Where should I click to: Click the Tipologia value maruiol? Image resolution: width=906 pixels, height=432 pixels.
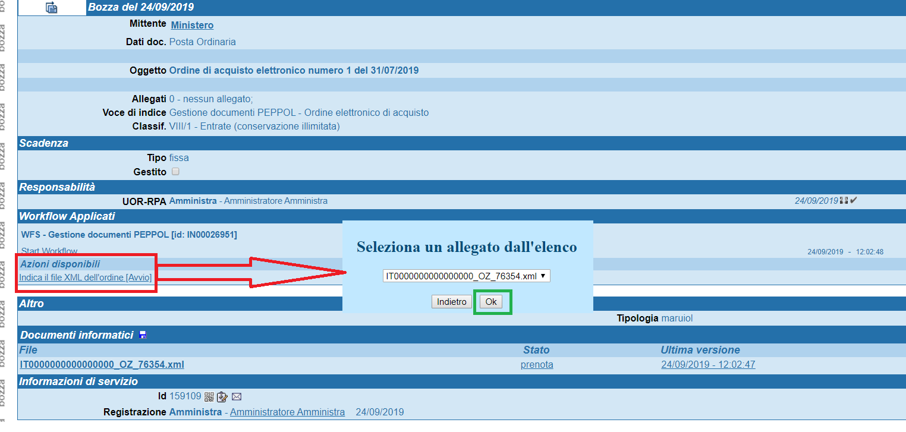(x=677, y=318)
